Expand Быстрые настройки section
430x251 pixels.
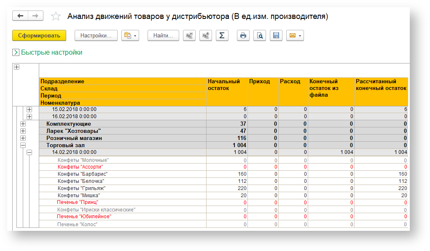pos(16,52)
